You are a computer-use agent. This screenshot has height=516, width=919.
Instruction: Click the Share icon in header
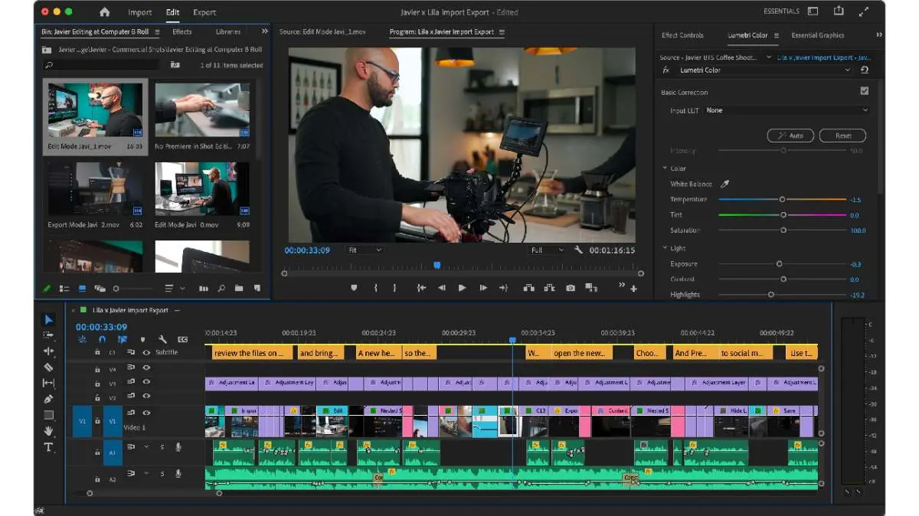839,11
